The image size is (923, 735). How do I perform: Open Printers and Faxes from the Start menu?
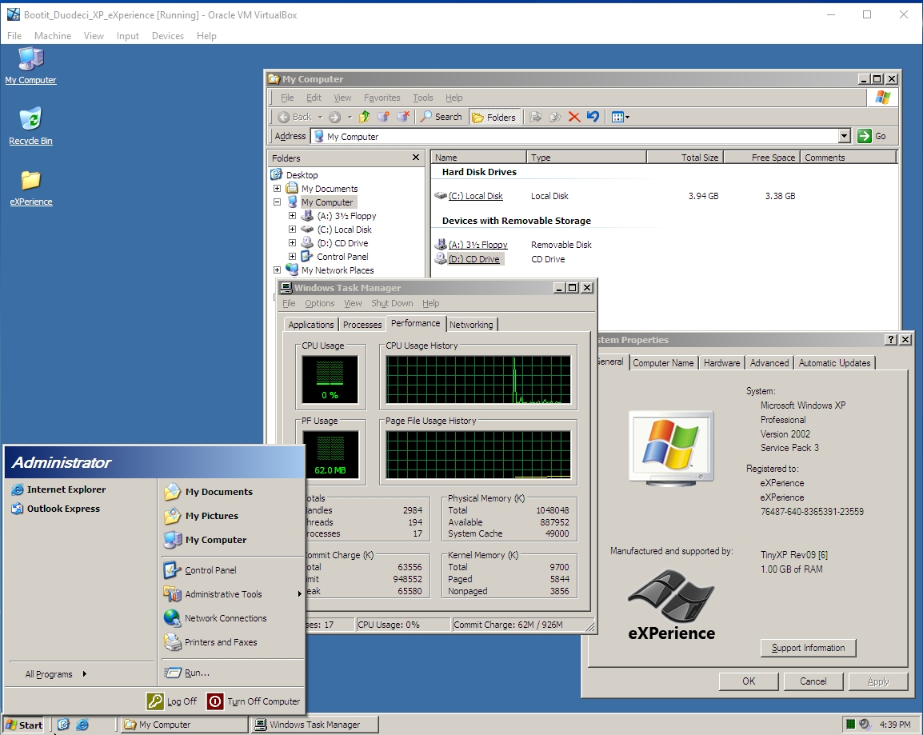(210, 642)
